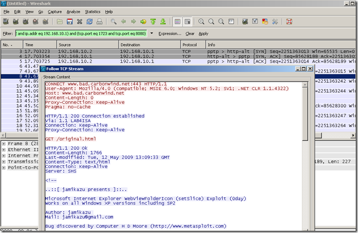This screenshot has width=358, height=233.
Task: Expand the Ethernet II tree node
Action: (x=4, y=150)
